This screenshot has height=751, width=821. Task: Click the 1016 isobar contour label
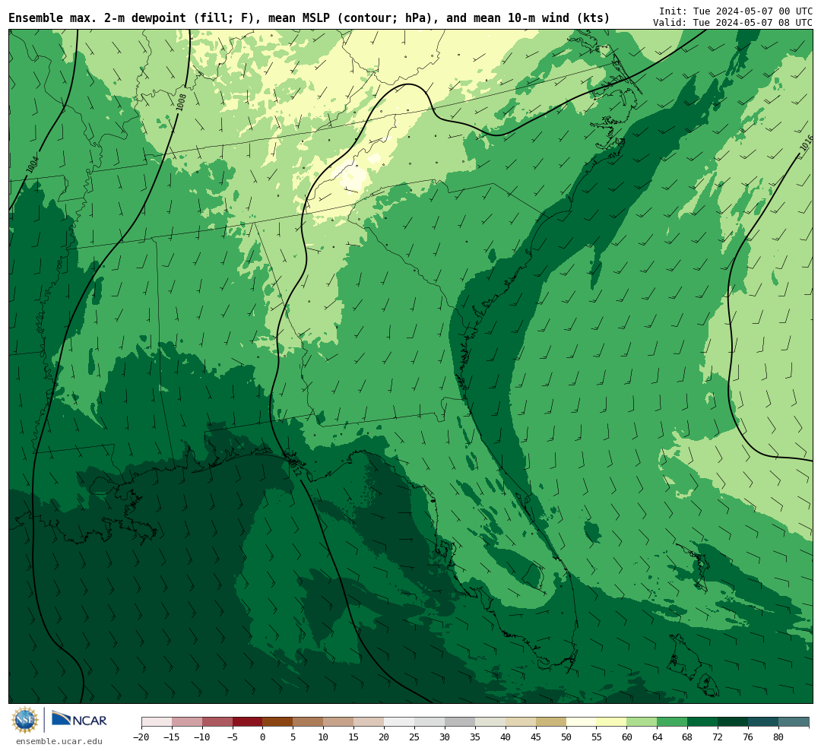pos(807,144)
